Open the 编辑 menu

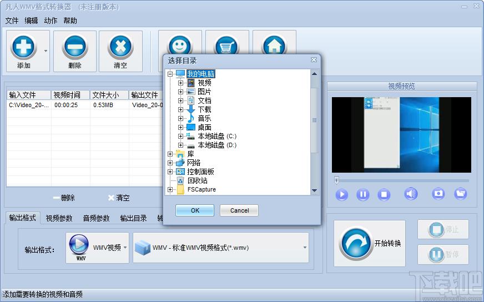(x=31, y=21)
